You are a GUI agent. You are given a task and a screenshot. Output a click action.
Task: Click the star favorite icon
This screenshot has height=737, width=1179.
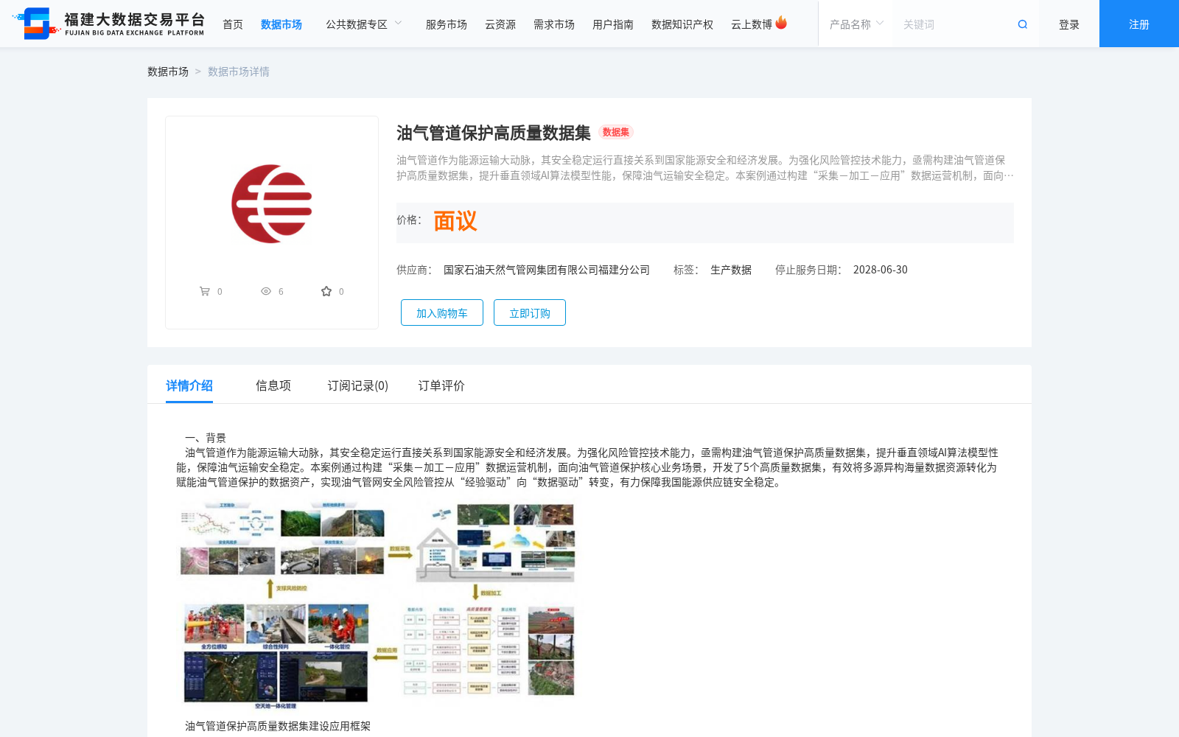[326, 291]
